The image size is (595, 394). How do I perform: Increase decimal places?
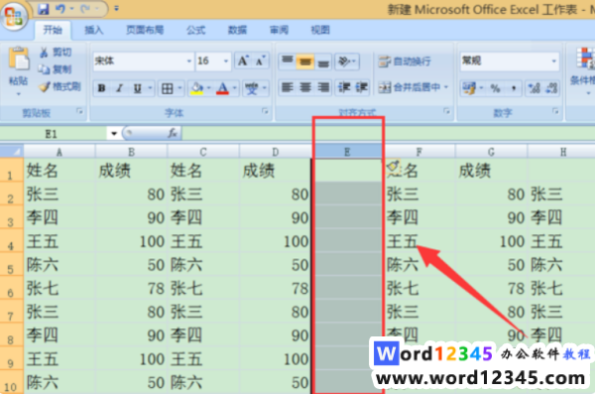coord(535,88)
